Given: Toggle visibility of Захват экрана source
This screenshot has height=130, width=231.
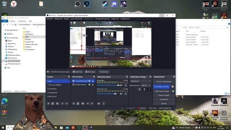Looking at the screenshot, I should (x=89, y=84).
